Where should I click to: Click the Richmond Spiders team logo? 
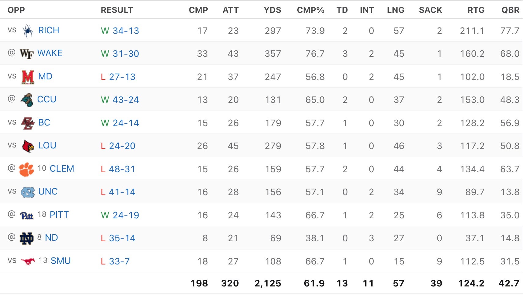pos(28,31)
